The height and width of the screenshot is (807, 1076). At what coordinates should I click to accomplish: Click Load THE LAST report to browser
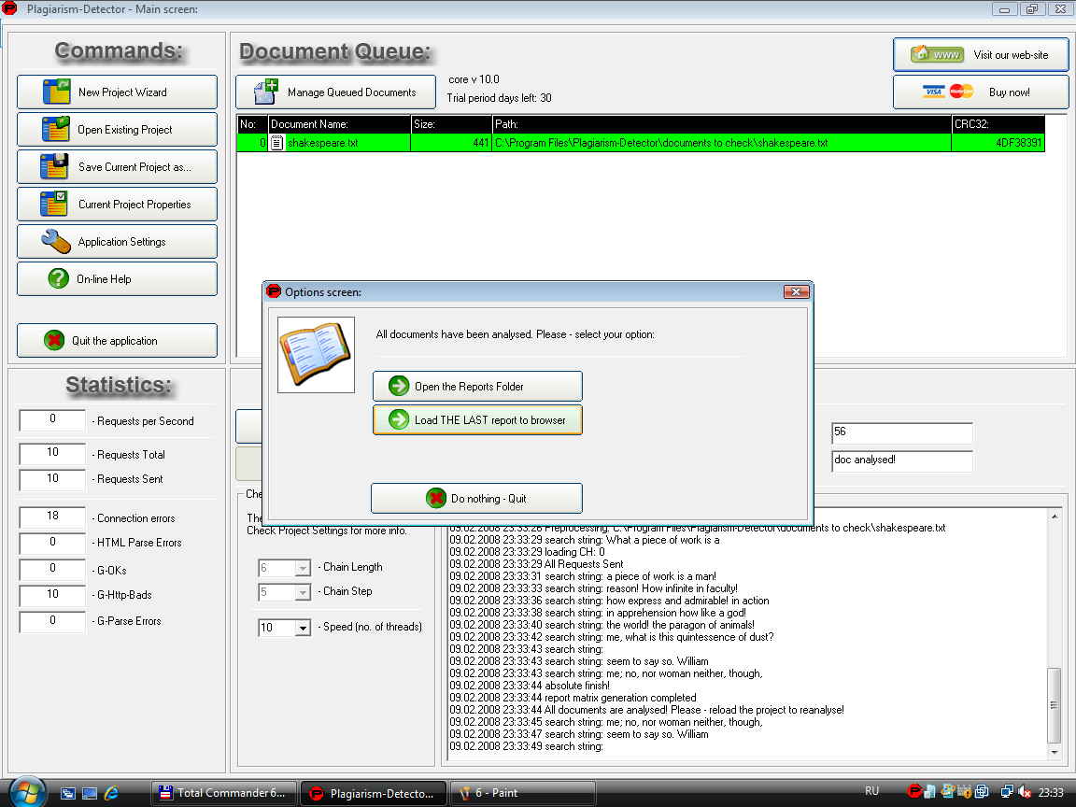(x=477, y=420)
